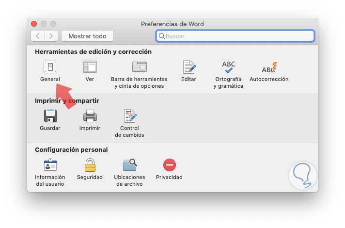This screenshot has height=228, width=345.
Task: Open the General preferences icon
Action: 50,67
